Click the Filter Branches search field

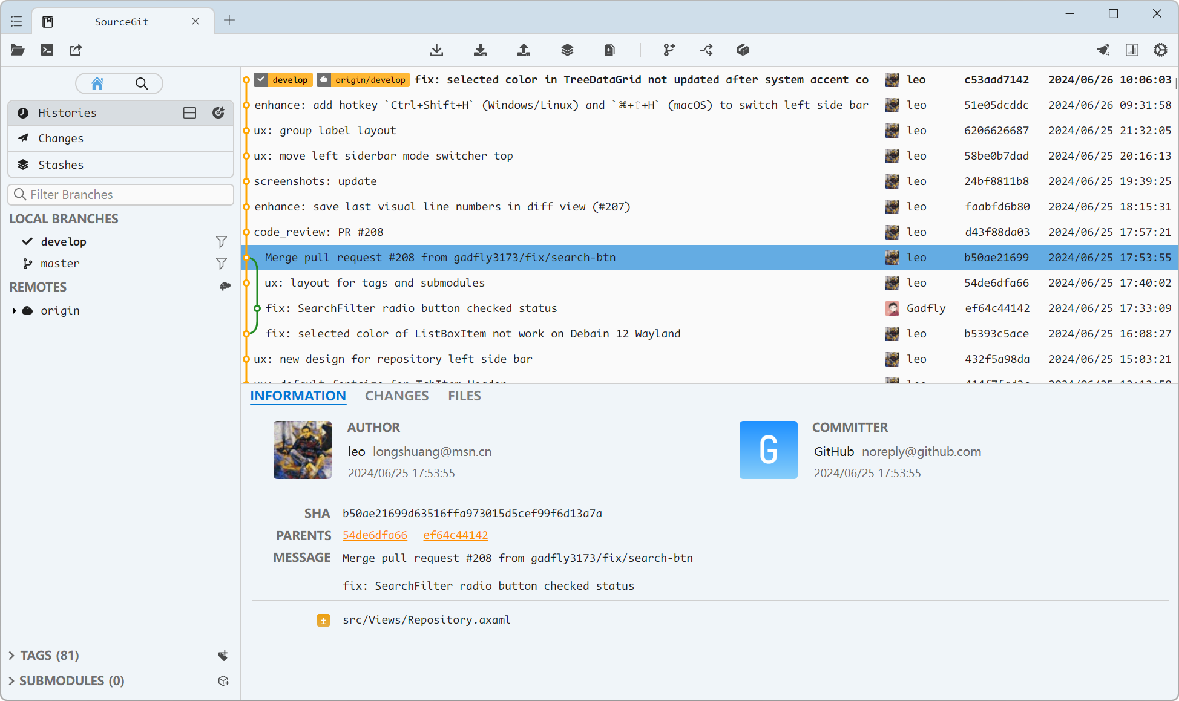tap(121, 194)
